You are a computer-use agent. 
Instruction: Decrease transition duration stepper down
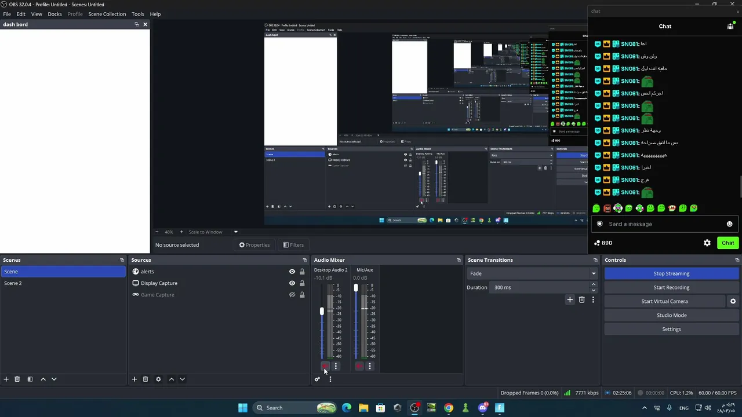click(593, 290)
